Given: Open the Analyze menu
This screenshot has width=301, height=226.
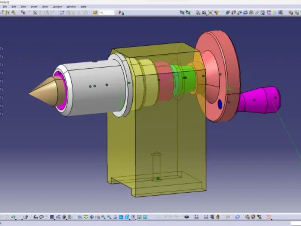Looking at the screenshot, I should [58, 6].
